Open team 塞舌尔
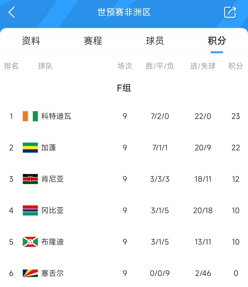Screen dimensions: 248x287 pos(53,273)
